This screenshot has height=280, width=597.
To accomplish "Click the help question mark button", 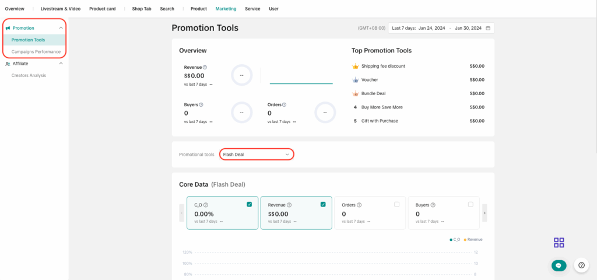I will click(581, 265).
